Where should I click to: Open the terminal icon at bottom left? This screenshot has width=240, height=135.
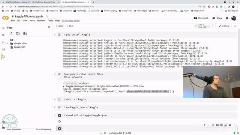click(x=3, y=128)
